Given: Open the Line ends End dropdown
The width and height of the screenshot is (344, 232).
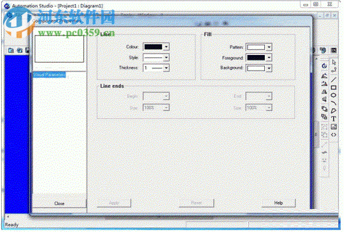Looking at the screenshot, I should [x=269, y=96].
